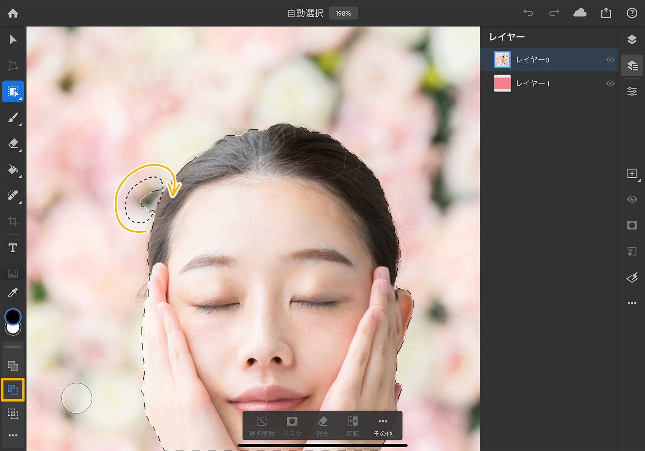Open layer properties panel
The image size is (645, 451).
pos(632,91)
